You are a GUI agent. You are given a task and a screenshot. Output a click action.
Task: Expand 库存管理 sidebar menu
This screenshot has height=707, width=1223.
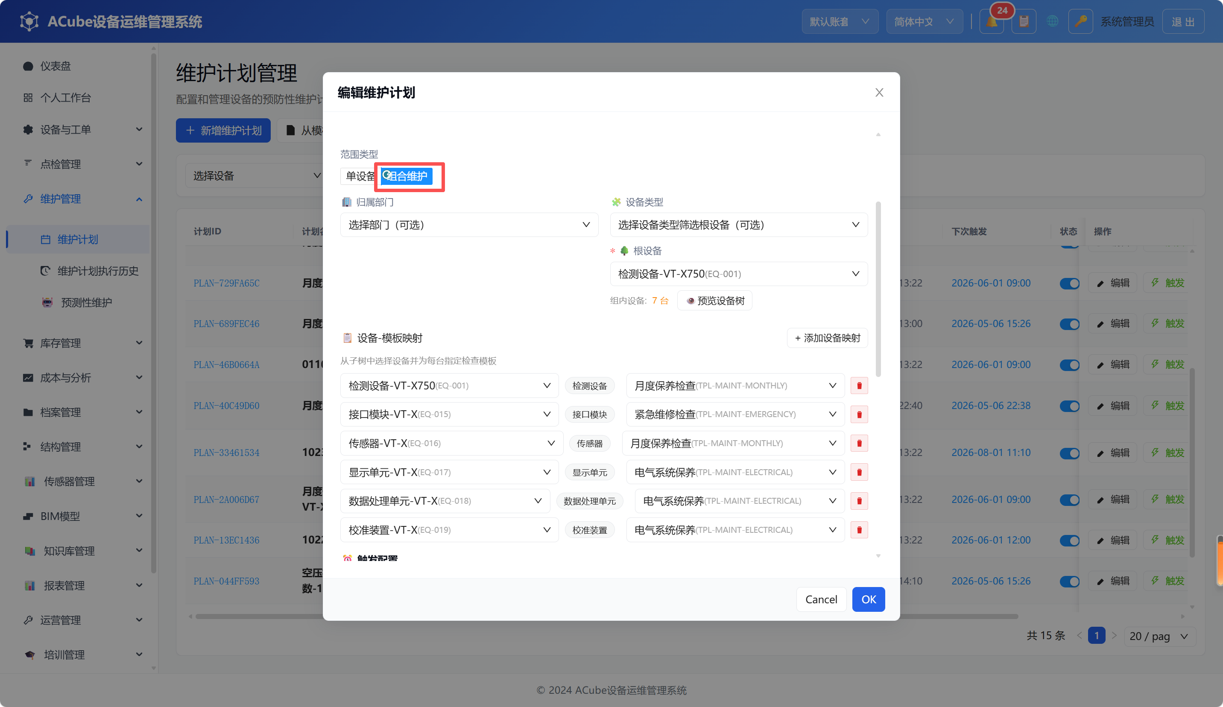[78, 343]
